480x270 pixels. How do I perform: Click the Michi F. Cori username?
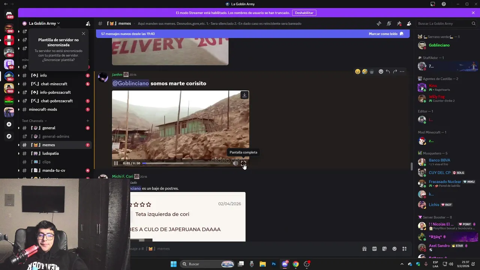(122, 176)
